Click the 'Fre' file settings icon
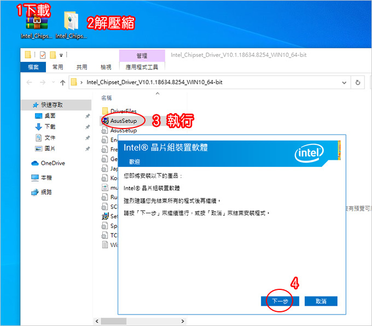Image resolution: width=372 pixels, height=326 pixels. point(104,149)
